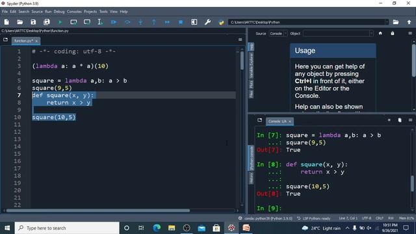Open the File menu
The height and width of the screenshot is (234, 416).
click(x=5, y=12)
